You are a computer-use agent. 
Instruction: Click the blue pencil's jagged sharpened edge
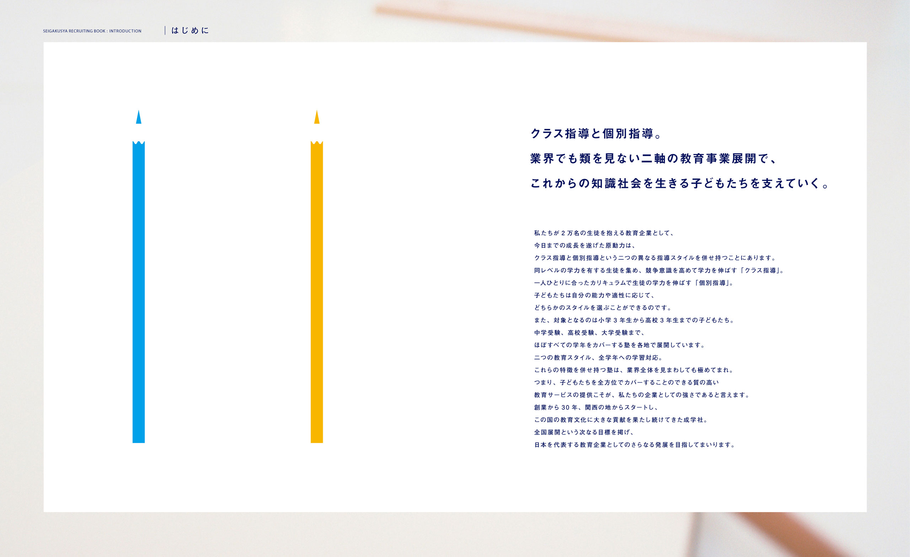139,143
